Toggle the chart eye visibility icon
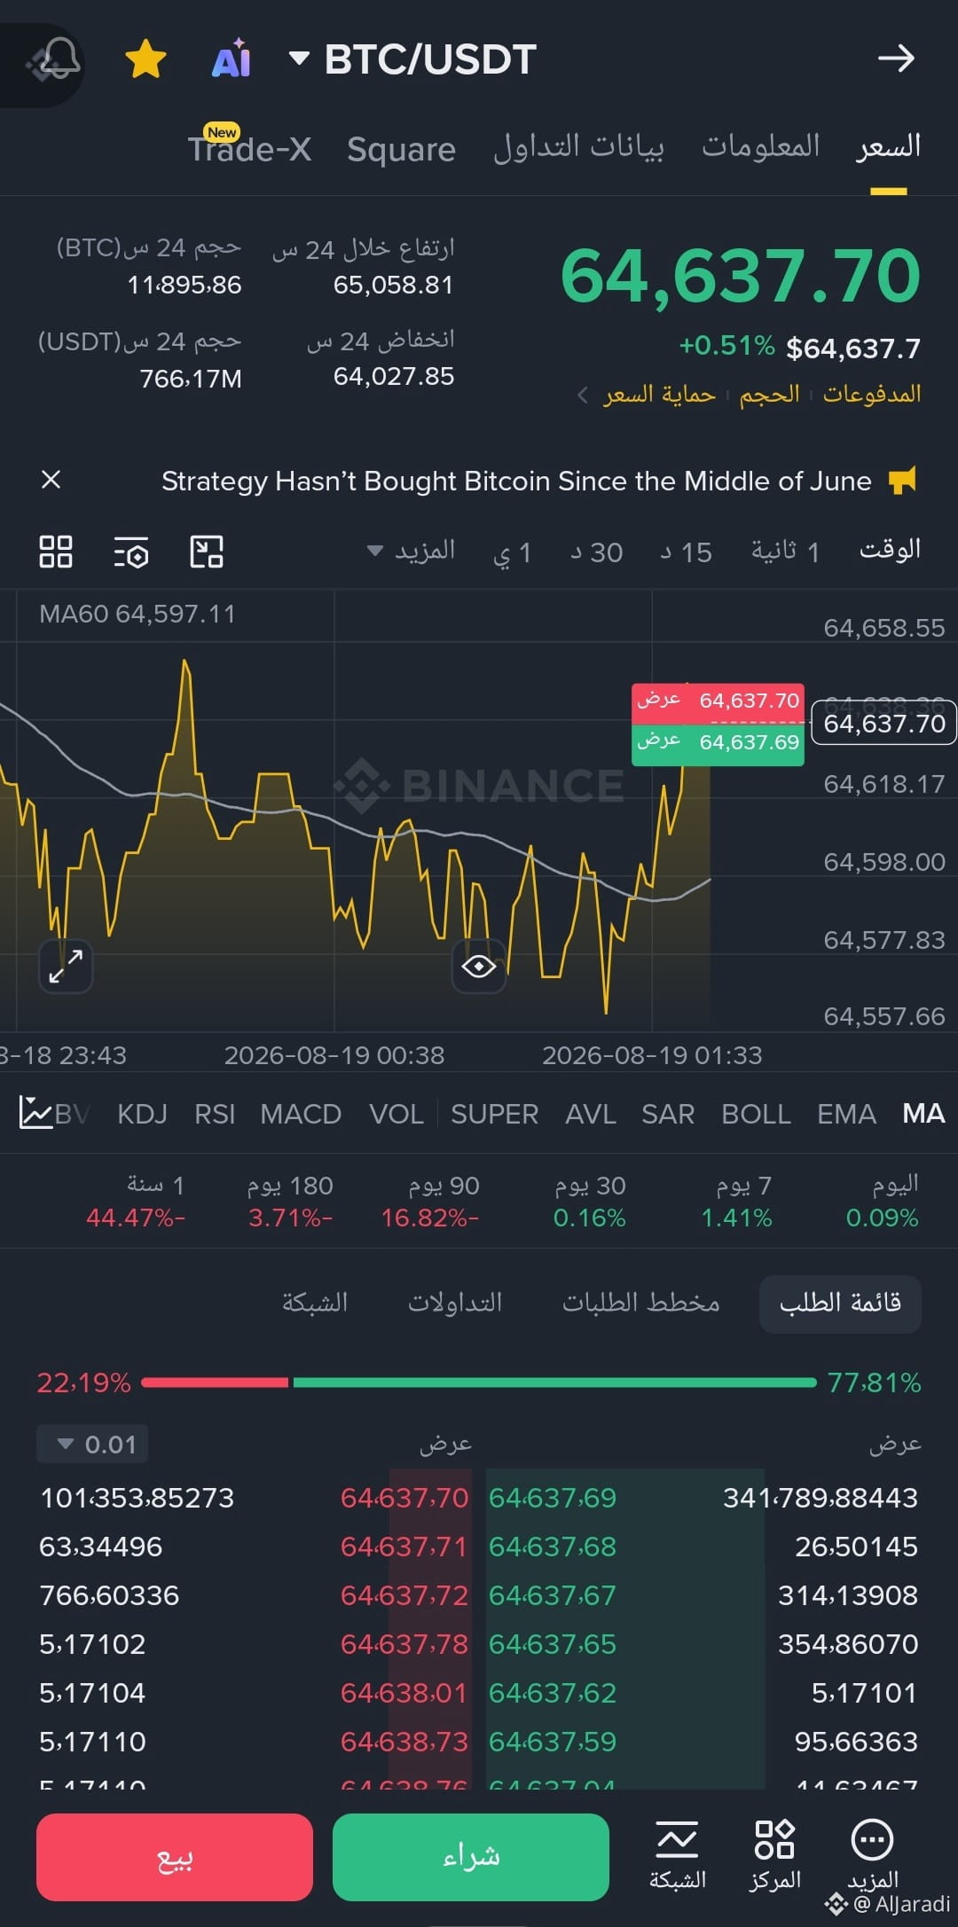This screenshot has width=958, height=1927. pos(479,966)
